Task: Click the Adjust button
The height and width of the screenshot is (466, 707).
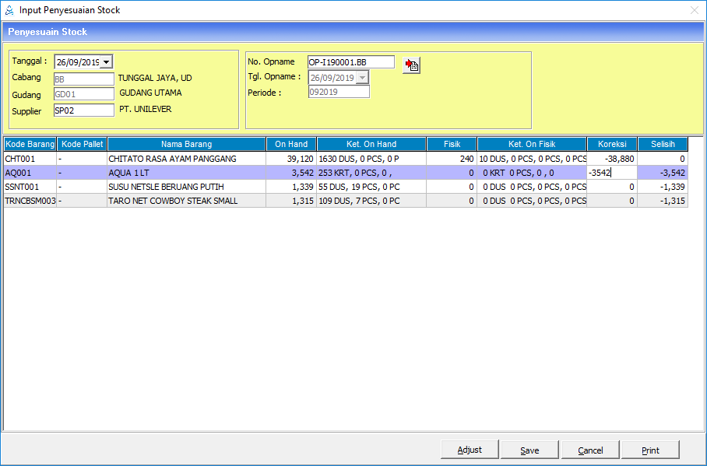Action: [x=470, y=450]
